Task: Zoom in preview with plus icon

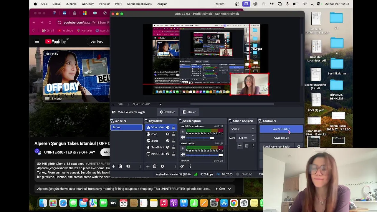Action: [x=128, y=104]
